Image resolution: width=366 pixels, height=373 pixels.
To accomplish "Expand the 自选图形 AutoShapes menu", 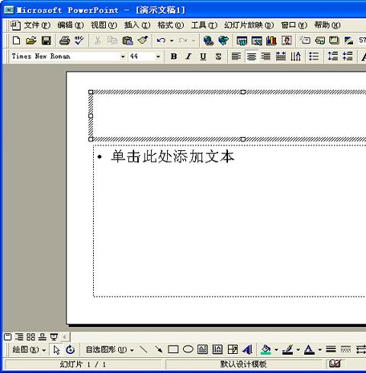I will pos(110,349).
